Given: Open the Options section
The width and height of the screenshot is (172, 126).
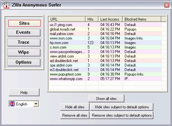Looking at the screenshot, I should [x=24, y=62].
